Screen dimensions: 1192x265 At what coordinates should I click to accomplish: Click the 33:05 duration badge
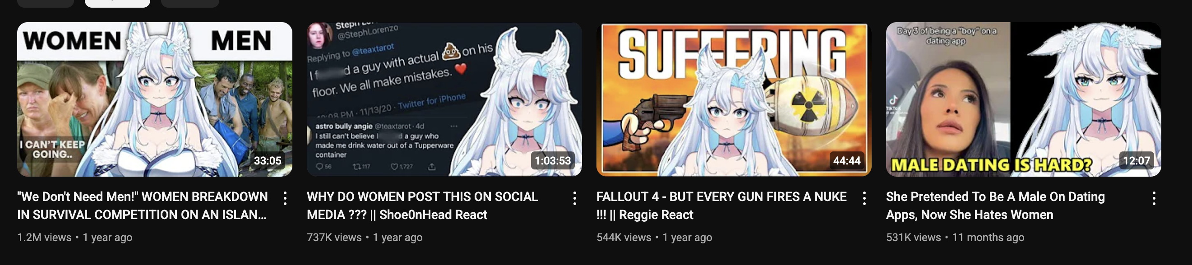(268, 161)
